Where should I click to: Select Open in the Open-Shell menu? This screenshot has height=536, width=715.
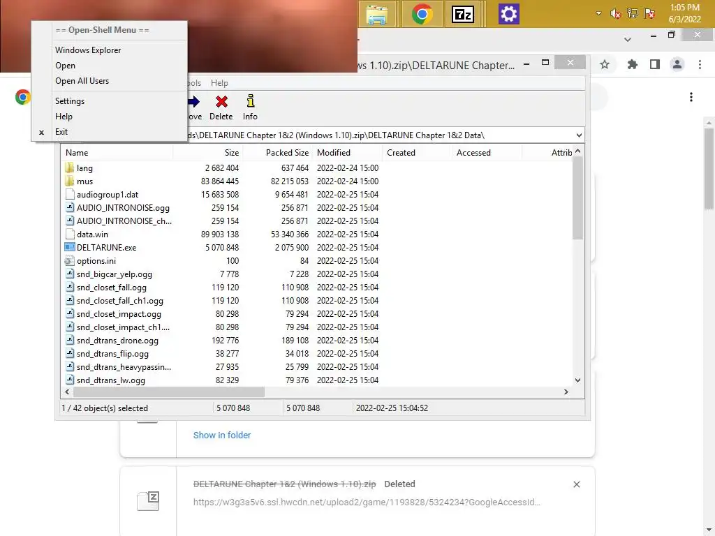tap(65, 66)
